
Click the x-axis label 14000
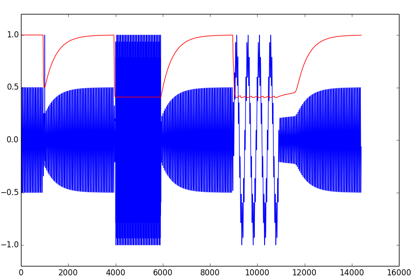pyautogui.click(x=352, y=273)
